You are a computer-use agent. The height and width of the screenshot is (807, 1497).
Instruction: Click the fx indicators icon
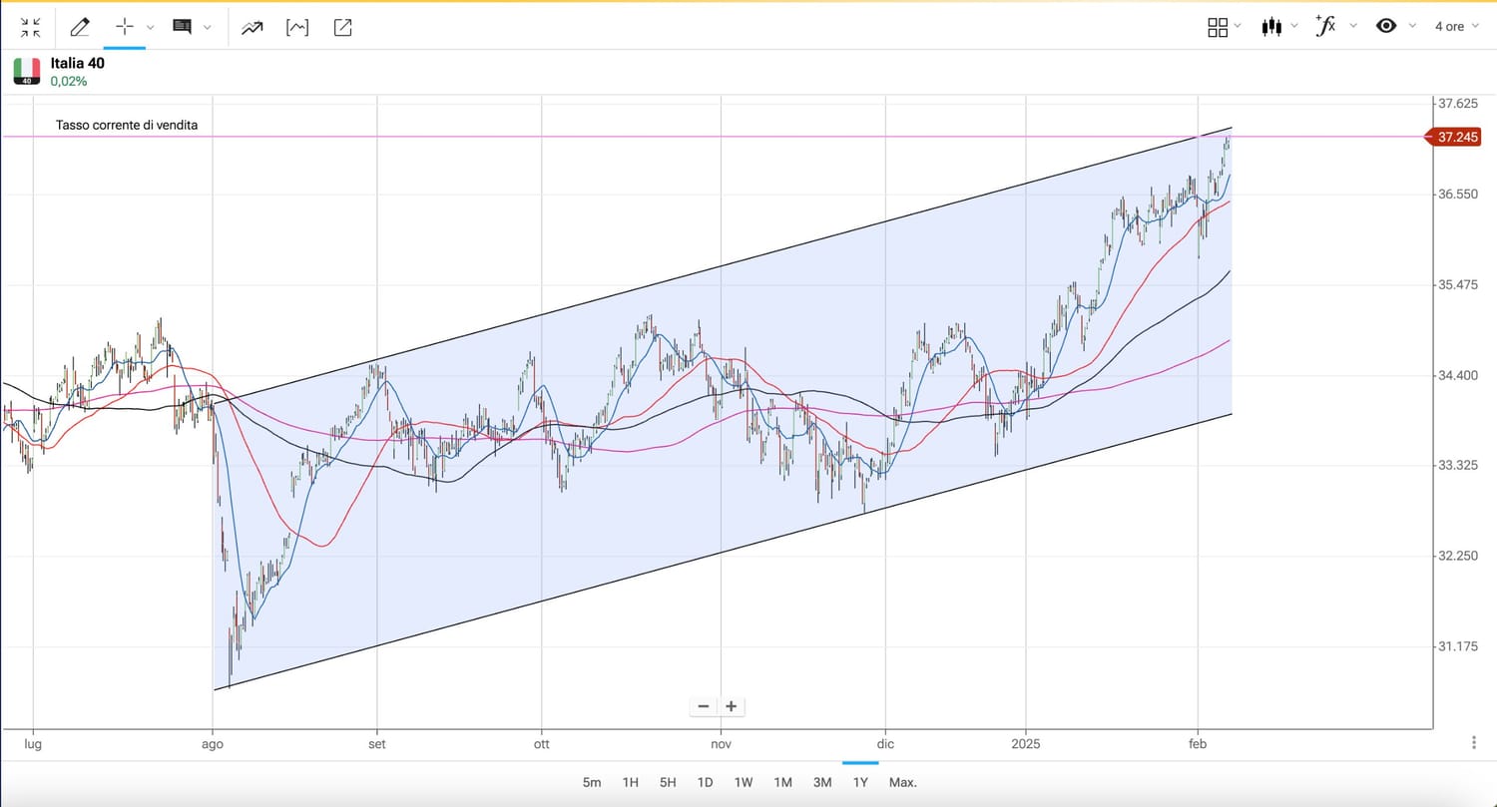point(1325,26)
